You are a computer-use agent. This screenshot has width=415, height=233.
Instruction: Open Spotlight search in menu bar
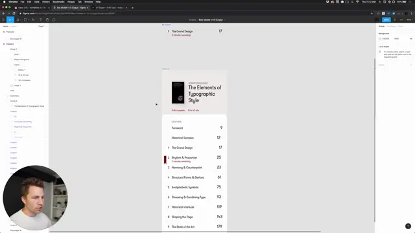(352, 2)
